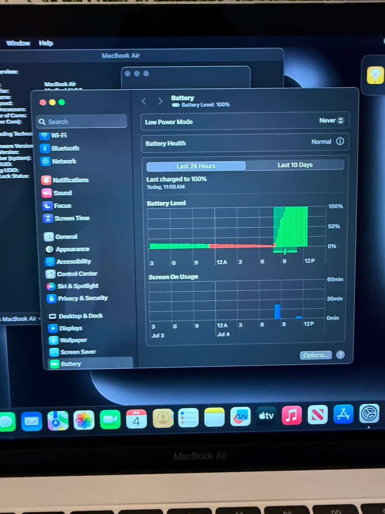Click the Battery Health row
Viewport: 385px width, 514px height.
245,142
